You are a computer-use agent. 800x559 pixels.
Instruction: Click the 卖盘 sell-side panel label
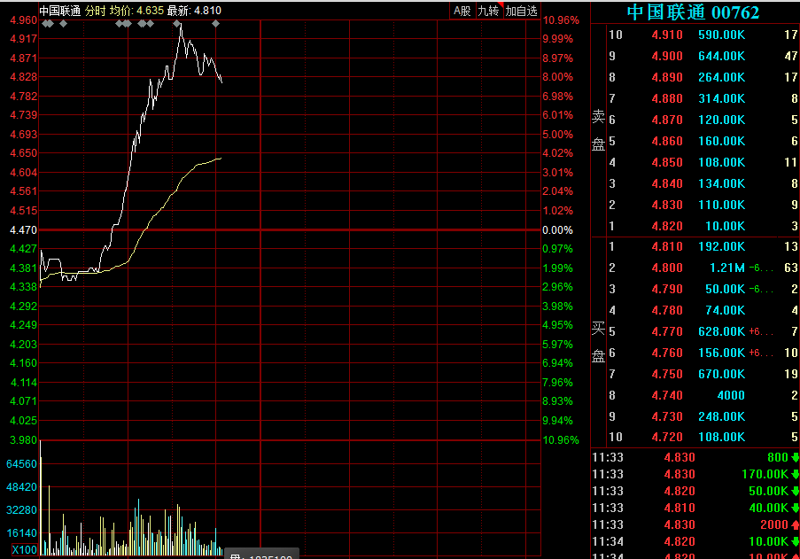coord(599,130)
